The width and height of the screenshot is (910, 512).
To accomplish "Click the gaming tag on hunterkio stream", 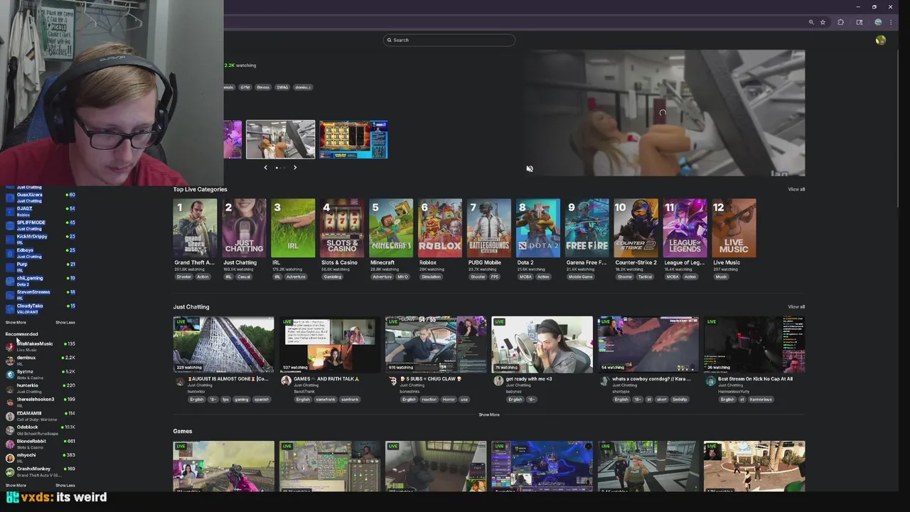I will point(242,400).
